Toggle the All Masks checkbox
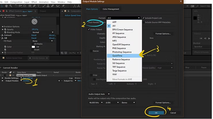 point(33,44)
